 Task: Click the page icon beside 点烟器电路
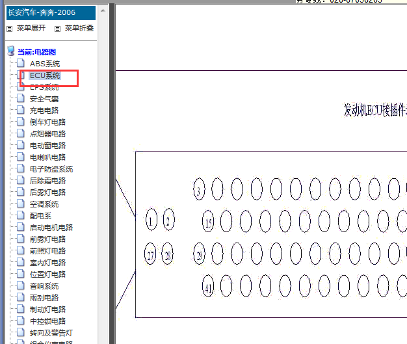[x=21, y=133]
